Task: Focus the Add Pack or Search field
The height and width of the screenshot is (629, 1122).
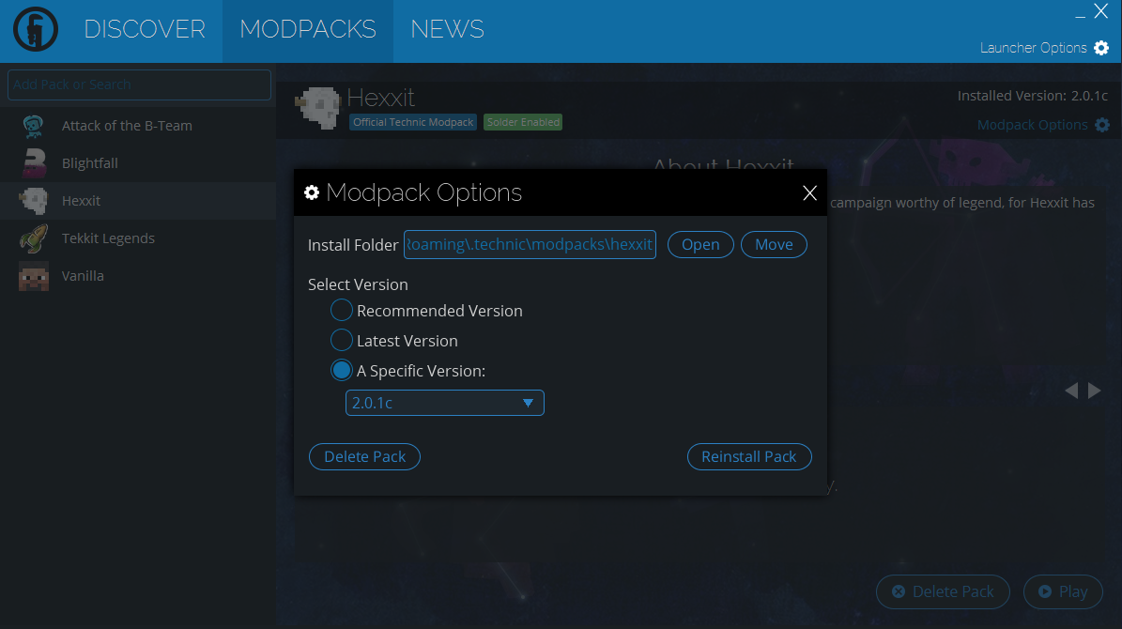Action: (140, 84)
